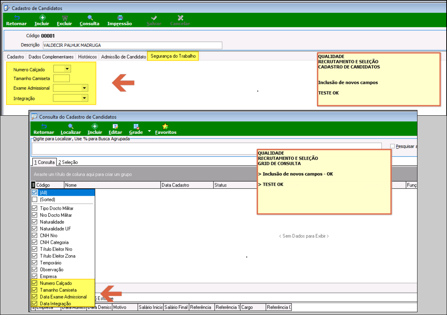The image size is (447, 315).
Task: Open the Numero Calçado dropdown
Action: 67,69
